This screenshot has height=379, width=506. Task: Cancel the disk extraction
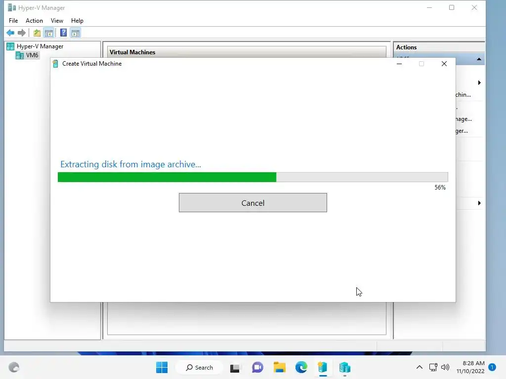pos(253,203)
